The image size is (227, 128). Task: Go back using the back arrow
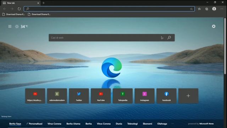coord(5,9)
